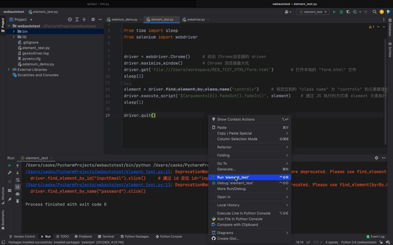The image size is (393, 245).
Task: Switch to the selenium_demo.py editor tab
Action: (124, 19)
